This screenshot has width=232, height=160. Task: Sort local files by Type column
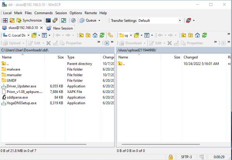pos(83,57)
